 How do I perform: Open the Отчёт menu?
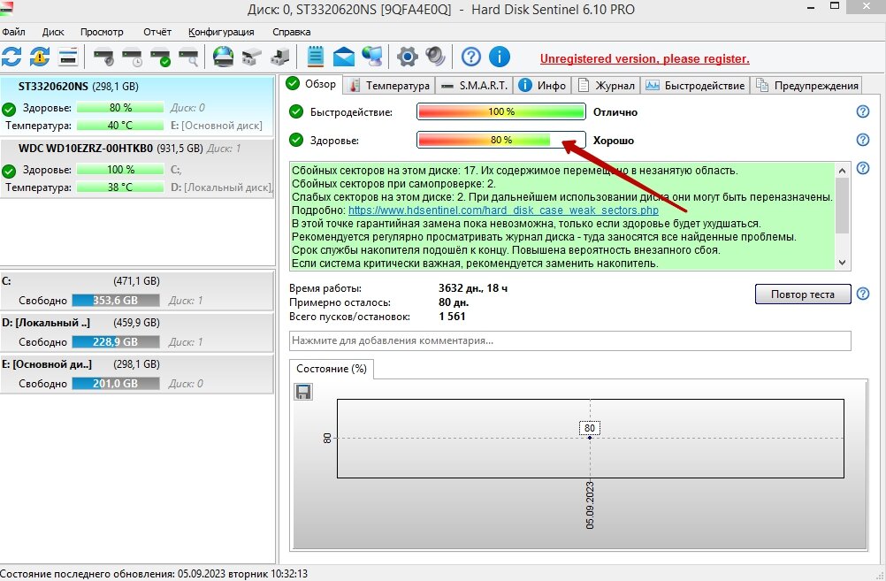[157, 32]
